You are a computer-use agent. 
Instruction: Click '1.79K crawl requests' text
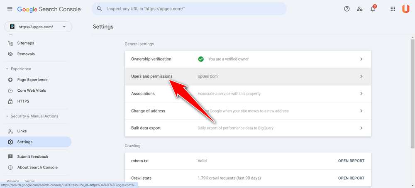[x=229, y=178]
